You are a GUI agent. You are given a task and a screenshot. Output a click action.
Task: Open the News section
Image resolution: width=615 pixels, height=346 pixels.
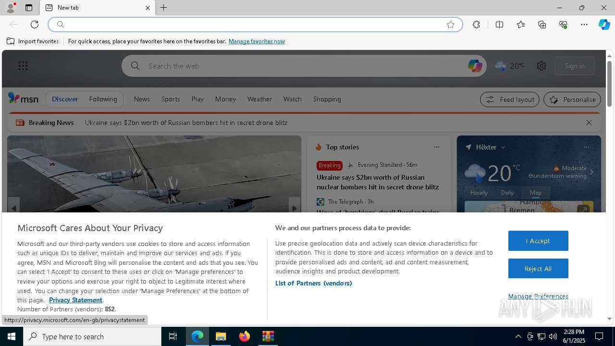[x=142, y=99]
